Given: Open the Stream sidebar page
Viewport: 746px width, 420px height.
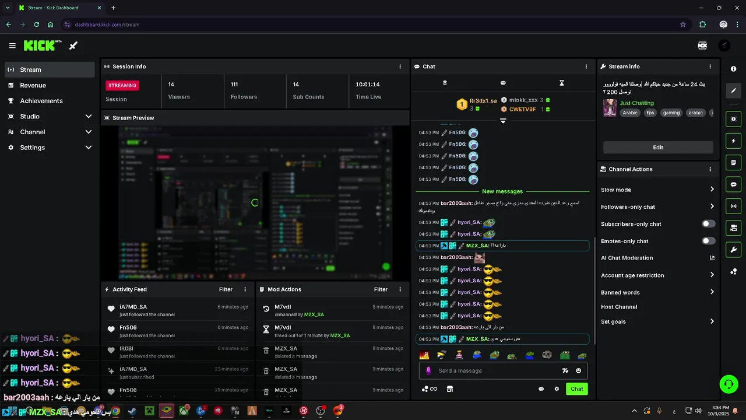Looking at the screenshot, I should pyautogui.click(x=50, y=69).
